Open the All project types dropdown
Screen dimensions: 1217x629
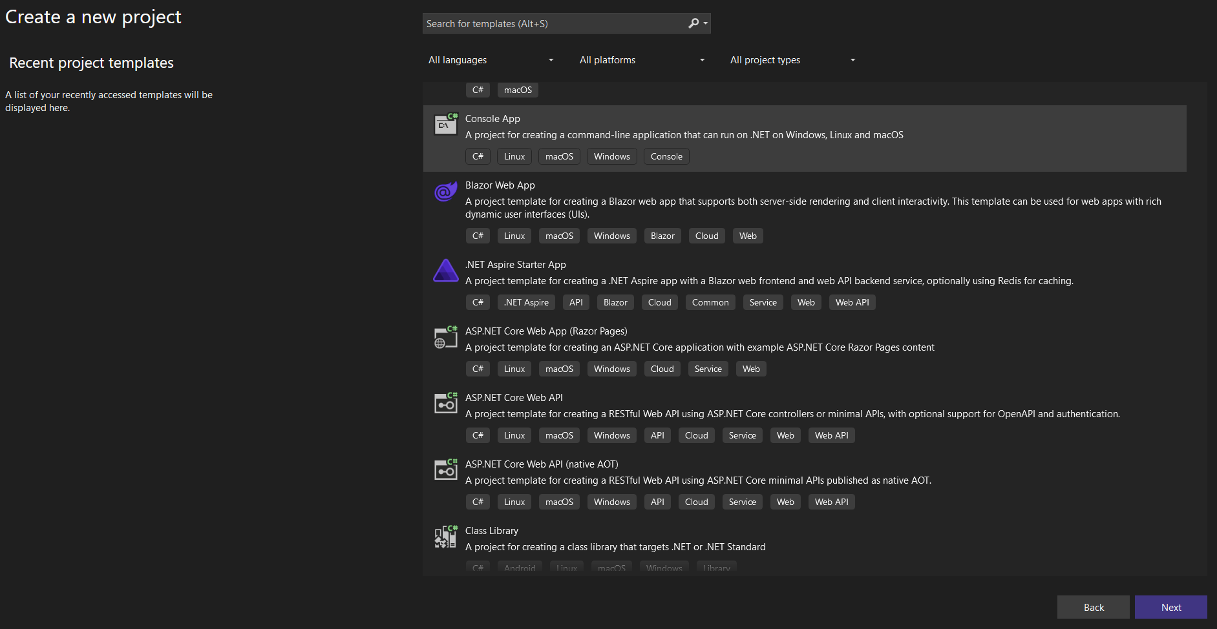click(793, 60)
